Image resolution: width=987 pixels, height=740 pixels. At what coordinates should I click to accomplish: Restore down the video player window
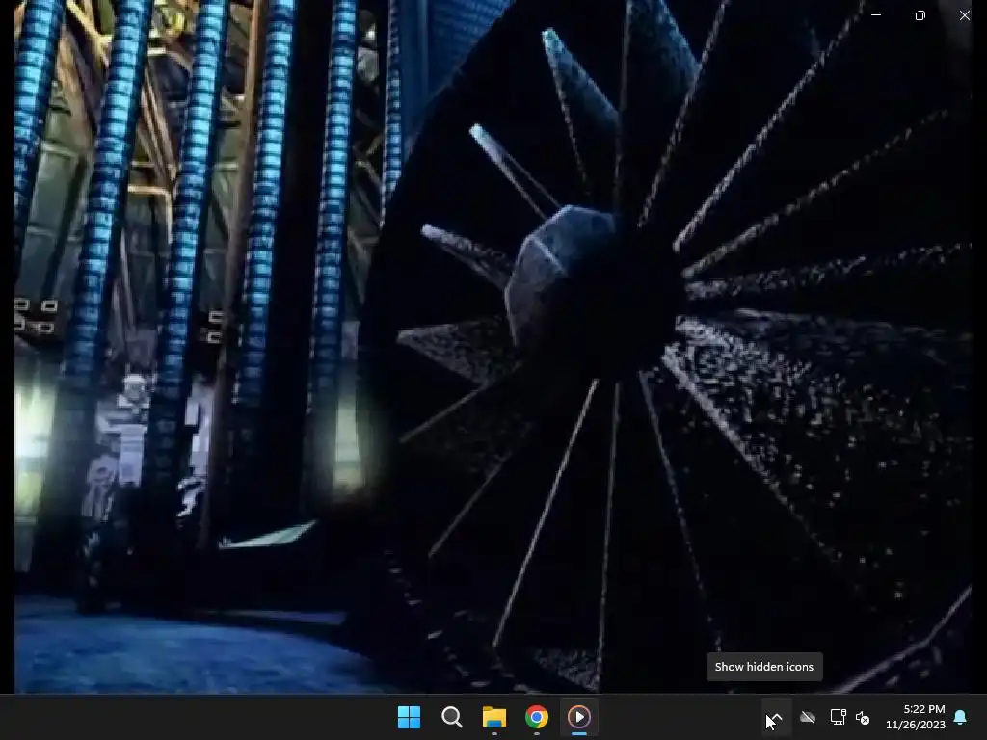(920, 15)
